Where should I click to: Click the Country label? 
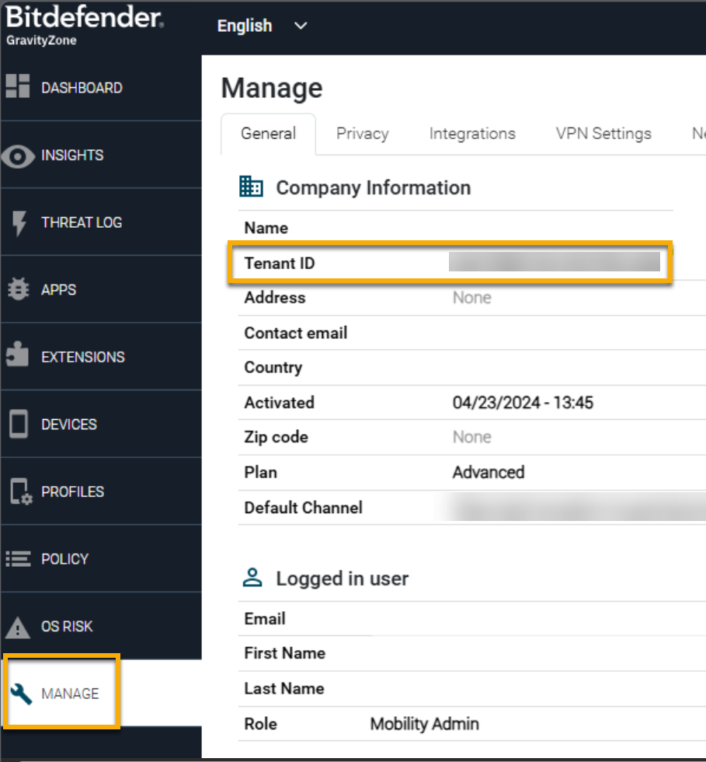pyautogui.click(x=273, y=368)
